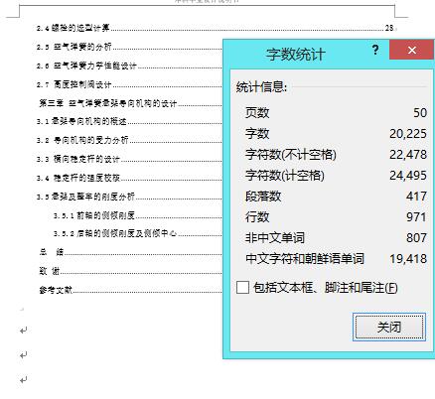Open TOC entry 3.4 稳定杆的强度校核
435x399 pixels.
click(78, 178)
